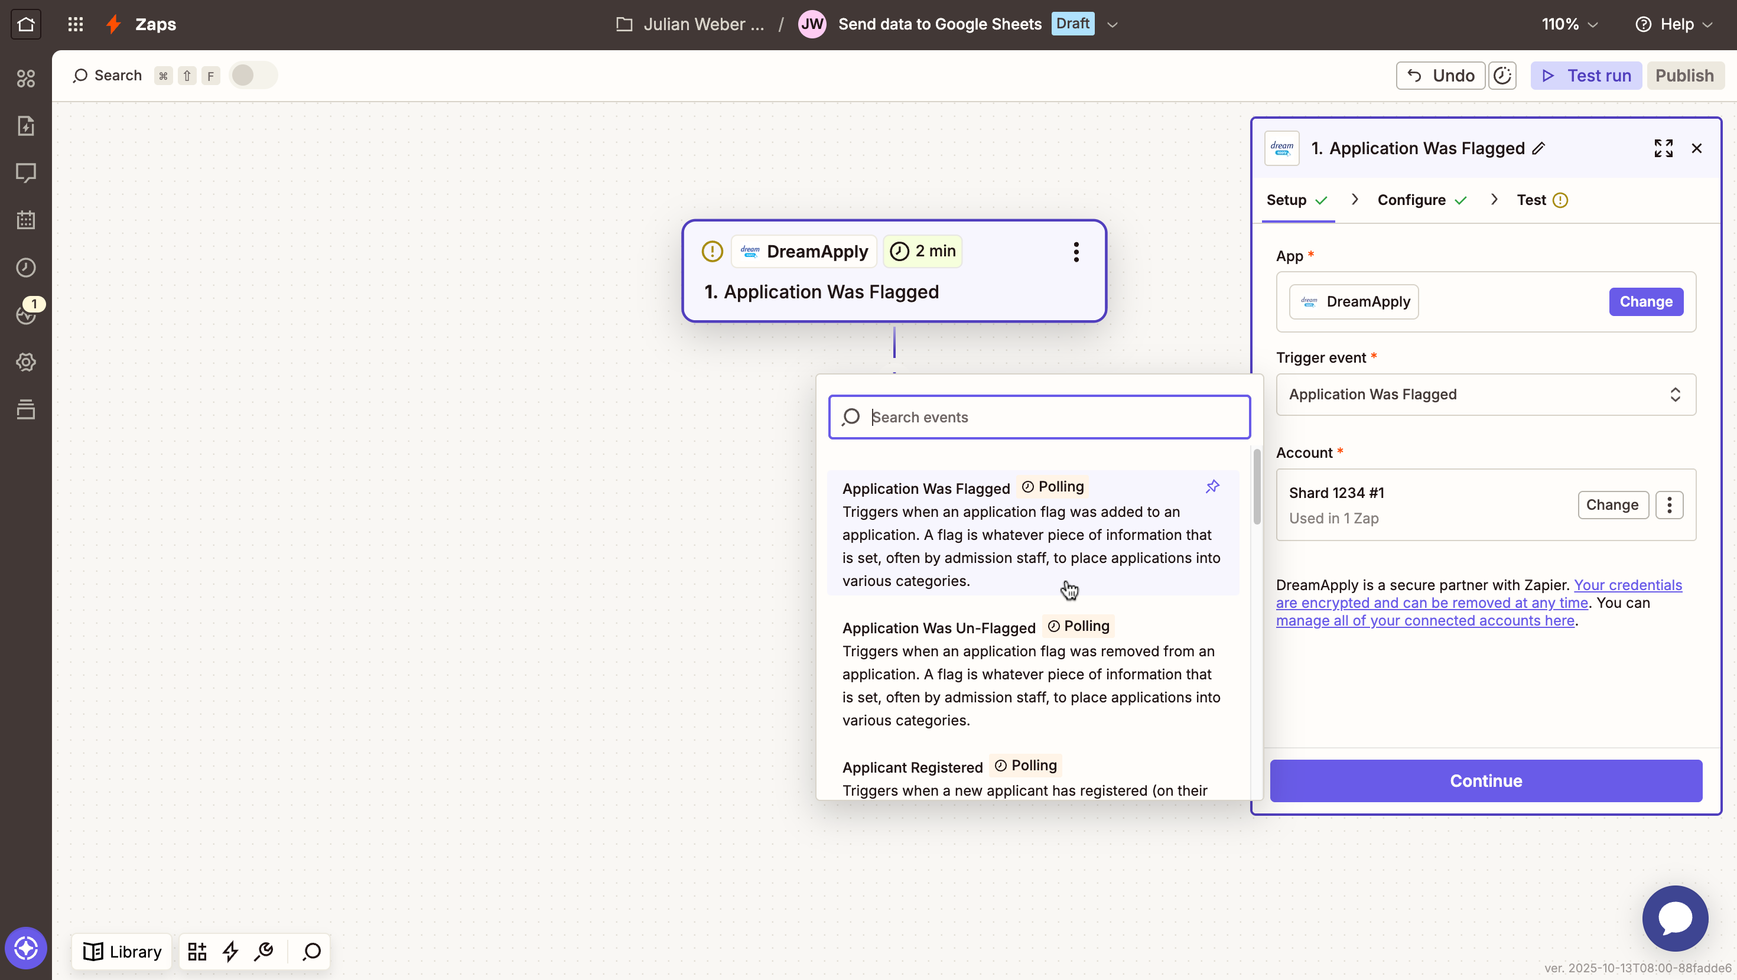The height and width of the screenshot is (980, 1737).
Task: Click the add step grid-plus icon
Action: point(197,951)
